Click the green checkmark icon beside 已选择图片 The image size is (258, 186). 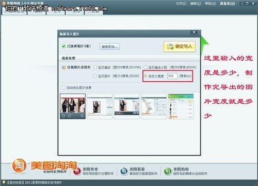click(63, 46)
